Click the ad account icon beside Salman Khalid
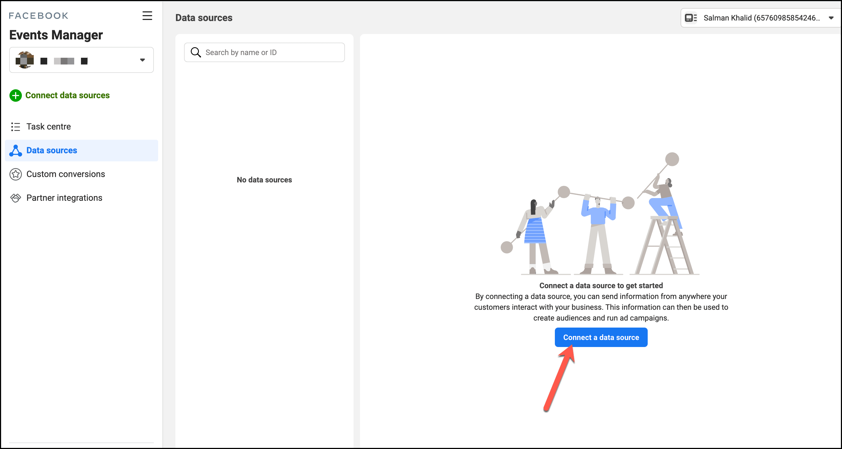Viewport: 842px width, 449px height. pos(690,18)
